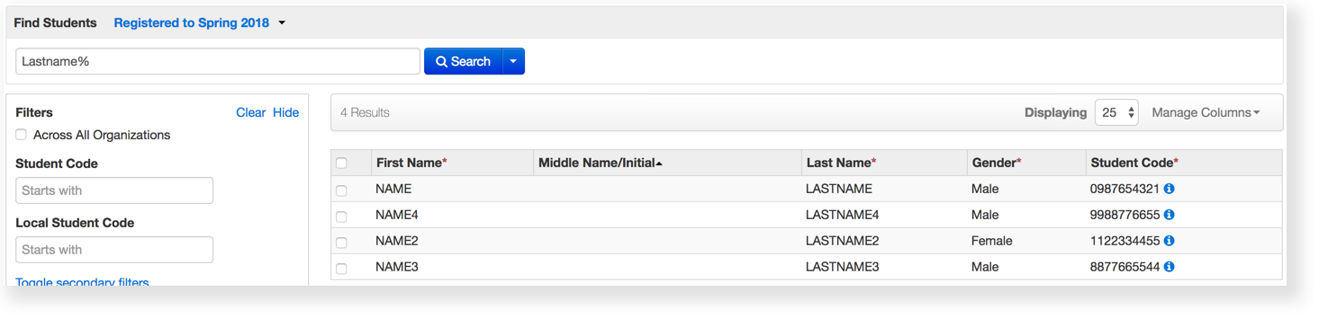Select the checkbox for row NAME4
Image resolution: width=1337 pixels, height=336 pixels.
click(x=341, y=216)
